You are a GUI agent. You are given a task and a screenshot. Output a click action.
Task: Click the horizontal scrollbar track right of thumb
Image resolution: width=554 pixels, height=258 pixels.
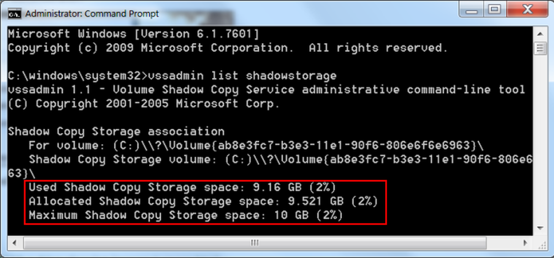pos(502,243)
